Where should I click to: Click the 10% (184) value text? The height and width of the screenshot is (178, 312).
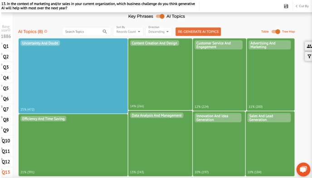pos(254,172)
